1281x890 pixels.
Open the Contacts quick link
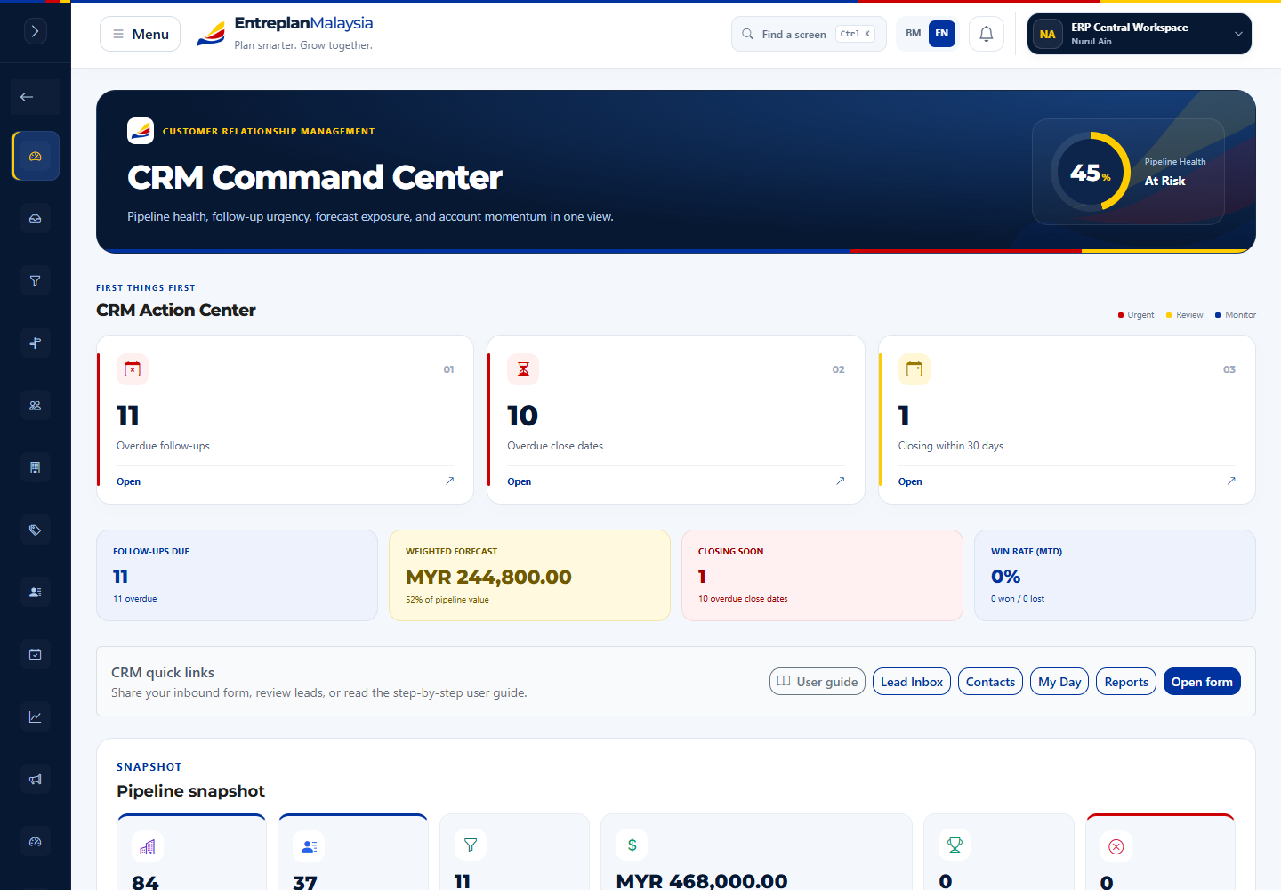pyautogui.click(x=990, y=682)
